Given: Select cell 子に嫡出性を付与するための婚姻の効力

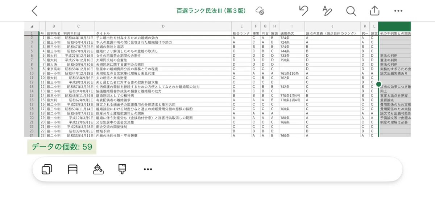Looking at the screenshot, I should pos(163,38).
